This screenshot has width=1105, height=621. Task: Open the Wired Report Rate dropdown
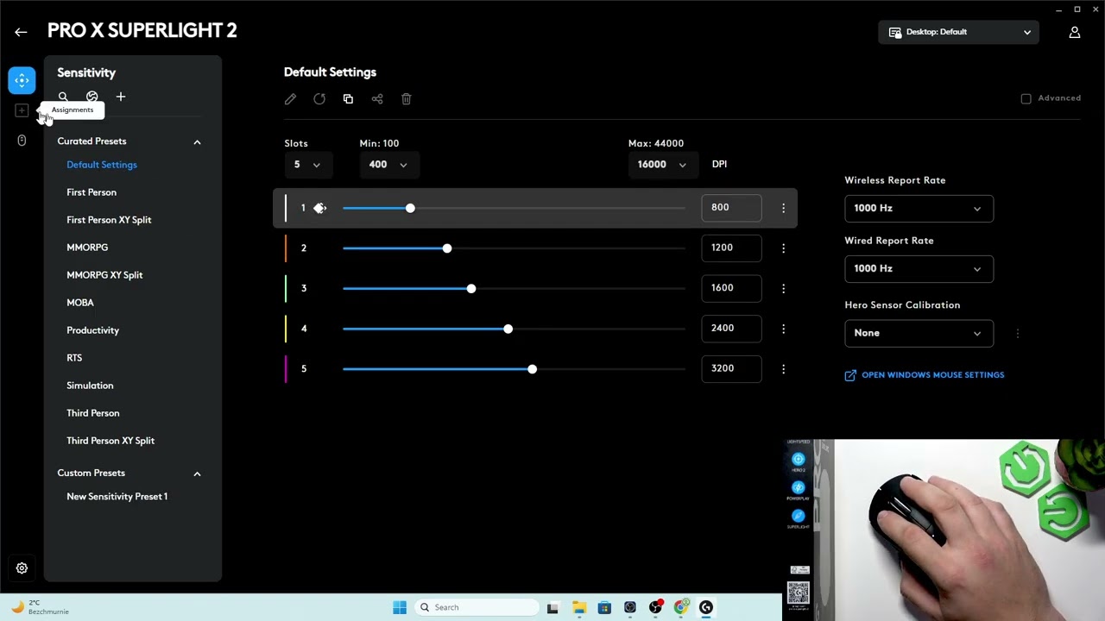tap(919, 268)
